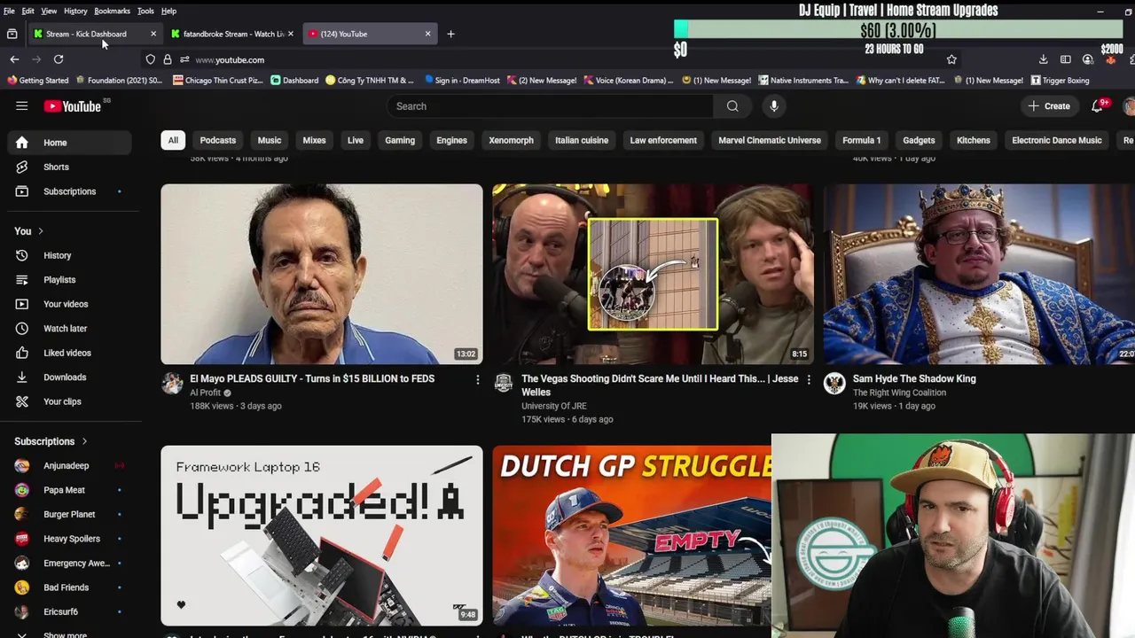Switch to fatandbroke Stream tab
Viewport: 1135px width, 638px height.
pos(232,34)
